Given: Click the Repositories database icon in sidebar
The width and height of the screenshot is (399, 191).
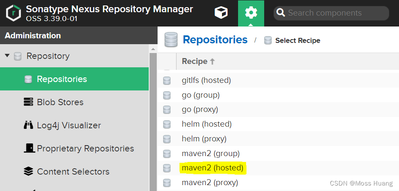Looking at the screenshot, I should [28, 79].
